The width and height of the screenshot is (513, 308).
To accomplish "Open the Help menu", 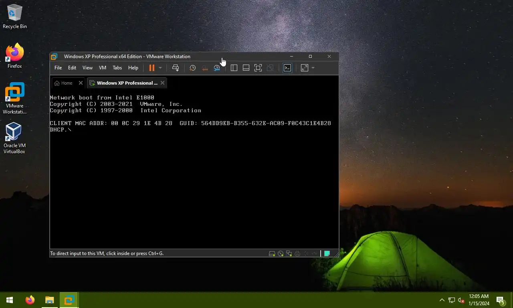I will 133,68.
